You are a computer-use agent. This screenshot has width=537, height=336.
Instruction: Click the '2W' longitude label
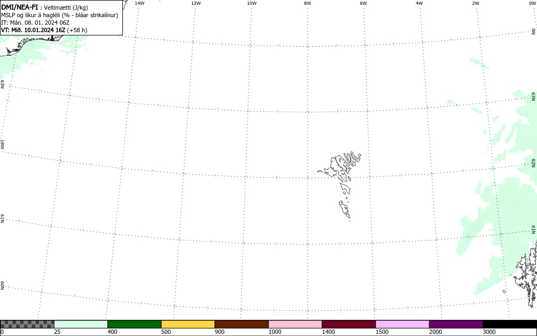point(475,3)
